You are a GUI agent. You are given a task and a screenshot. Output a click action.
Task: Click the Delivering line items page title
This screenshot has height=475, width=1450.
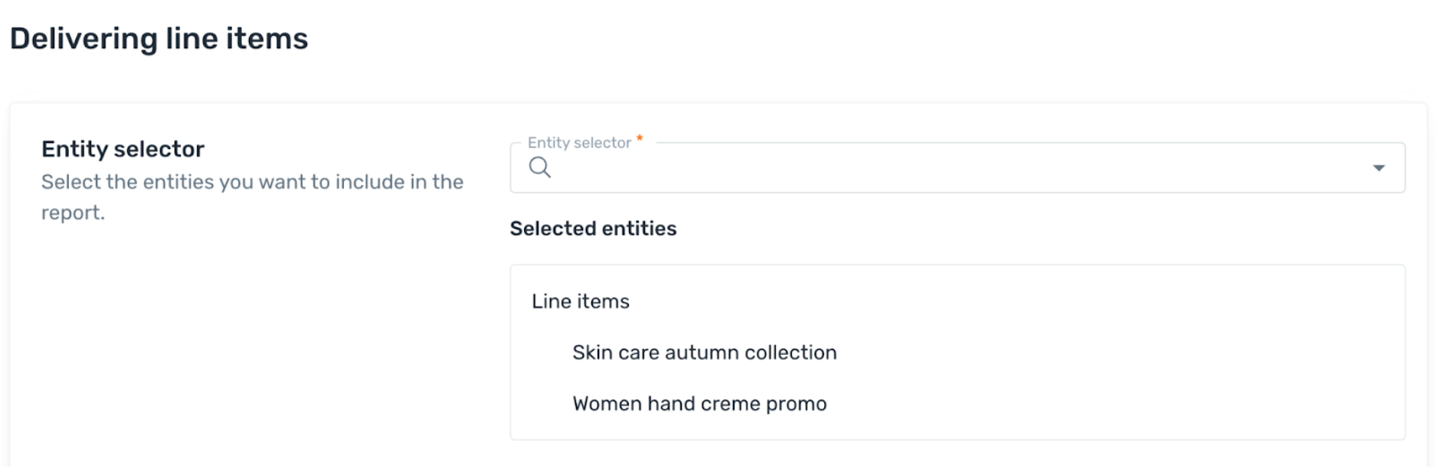(x=159, y=39)
